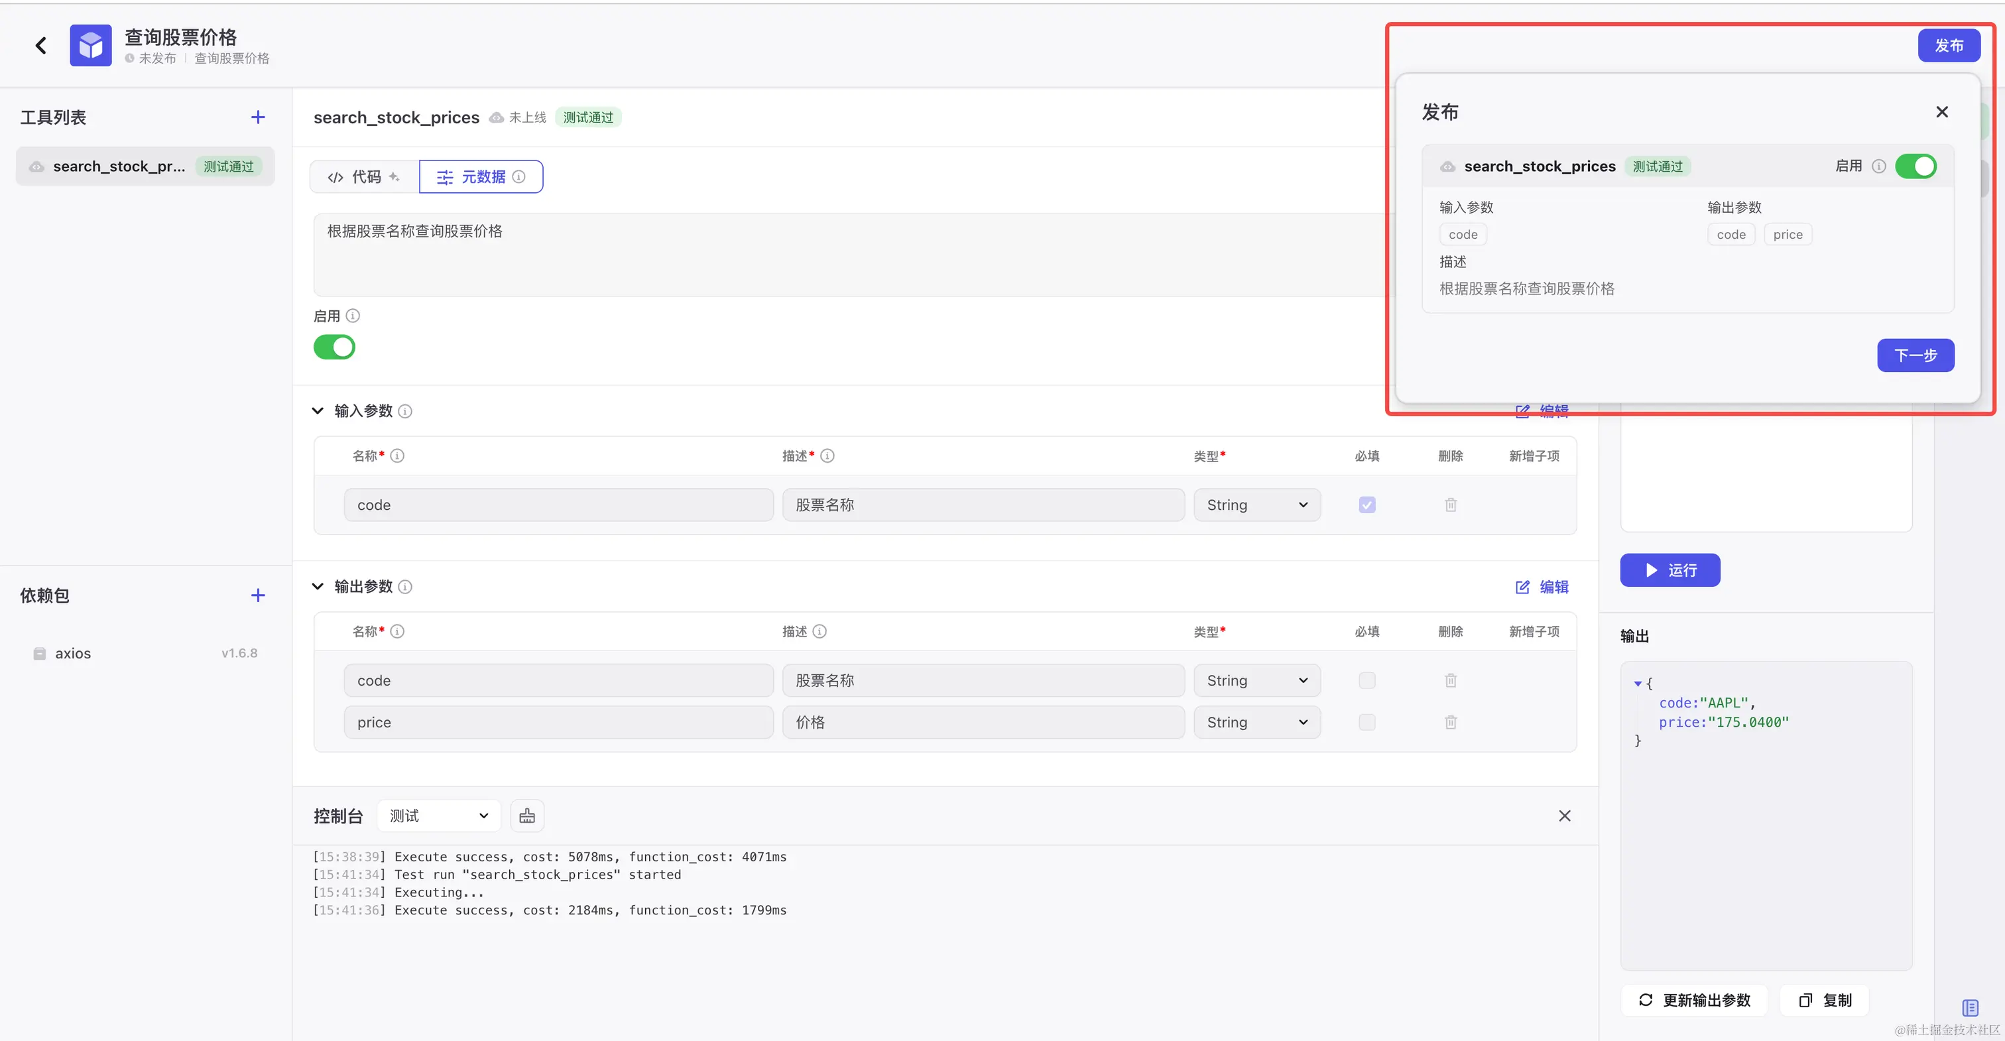Collapse the 输入参数 section
2005x1041 pixels.
click(x=318, y=411)
